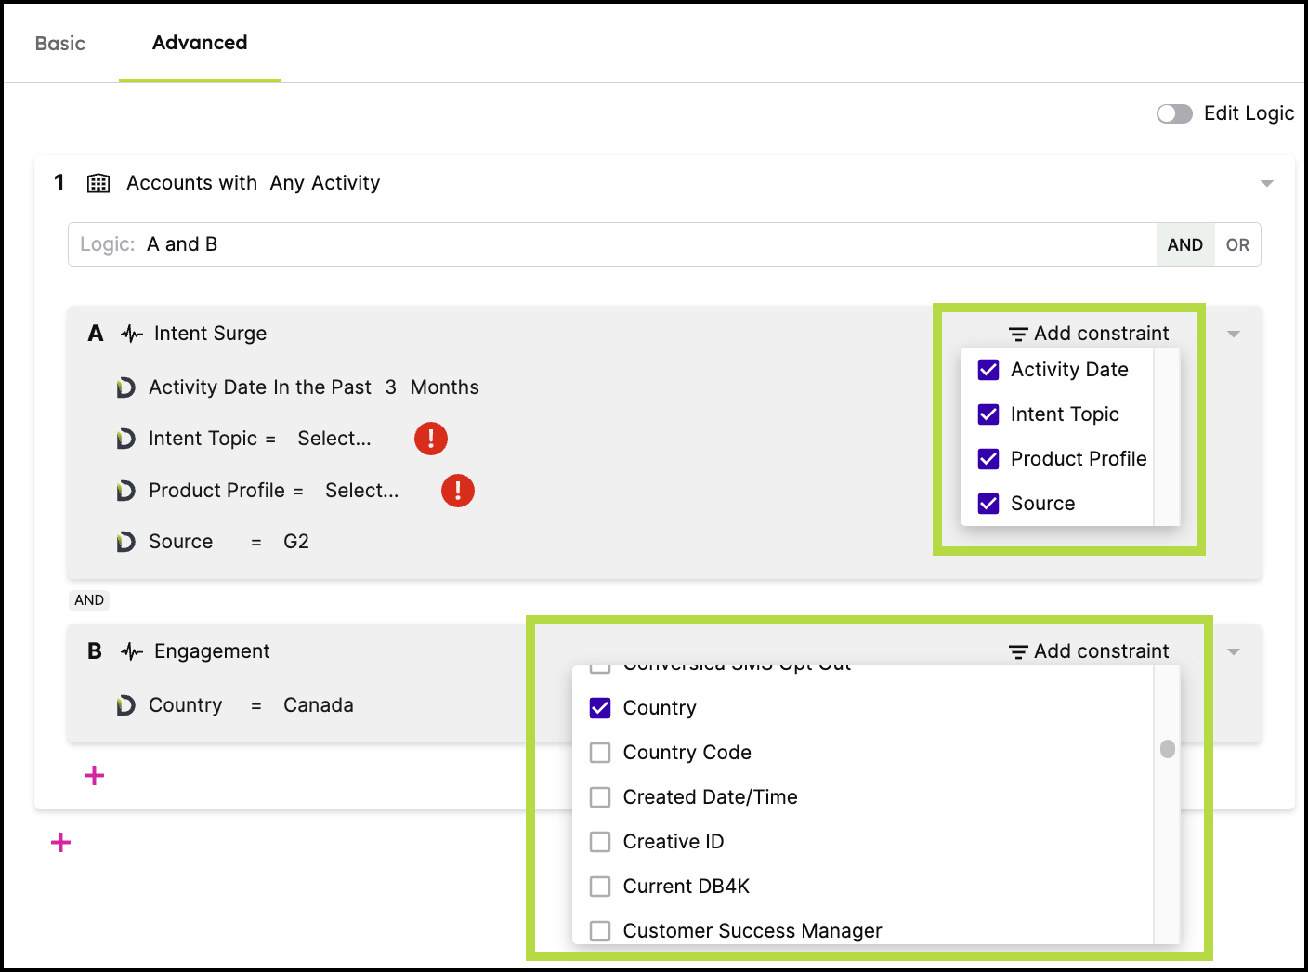The image size is (1308, 972).
Task: Click the filter icon of Intent Surge's Add constraint
Action: [x=1018, y=334]
